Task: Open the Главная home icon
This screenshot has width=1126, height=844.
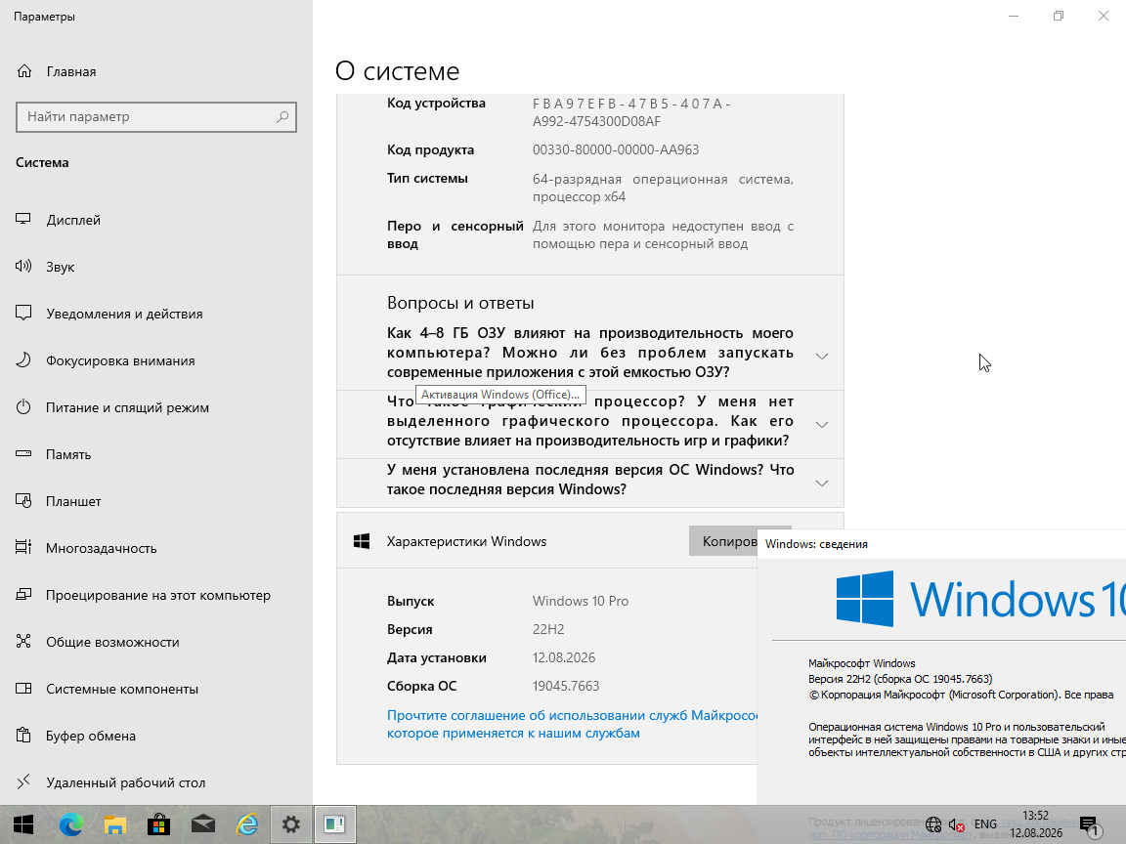Action: [24, 71]
